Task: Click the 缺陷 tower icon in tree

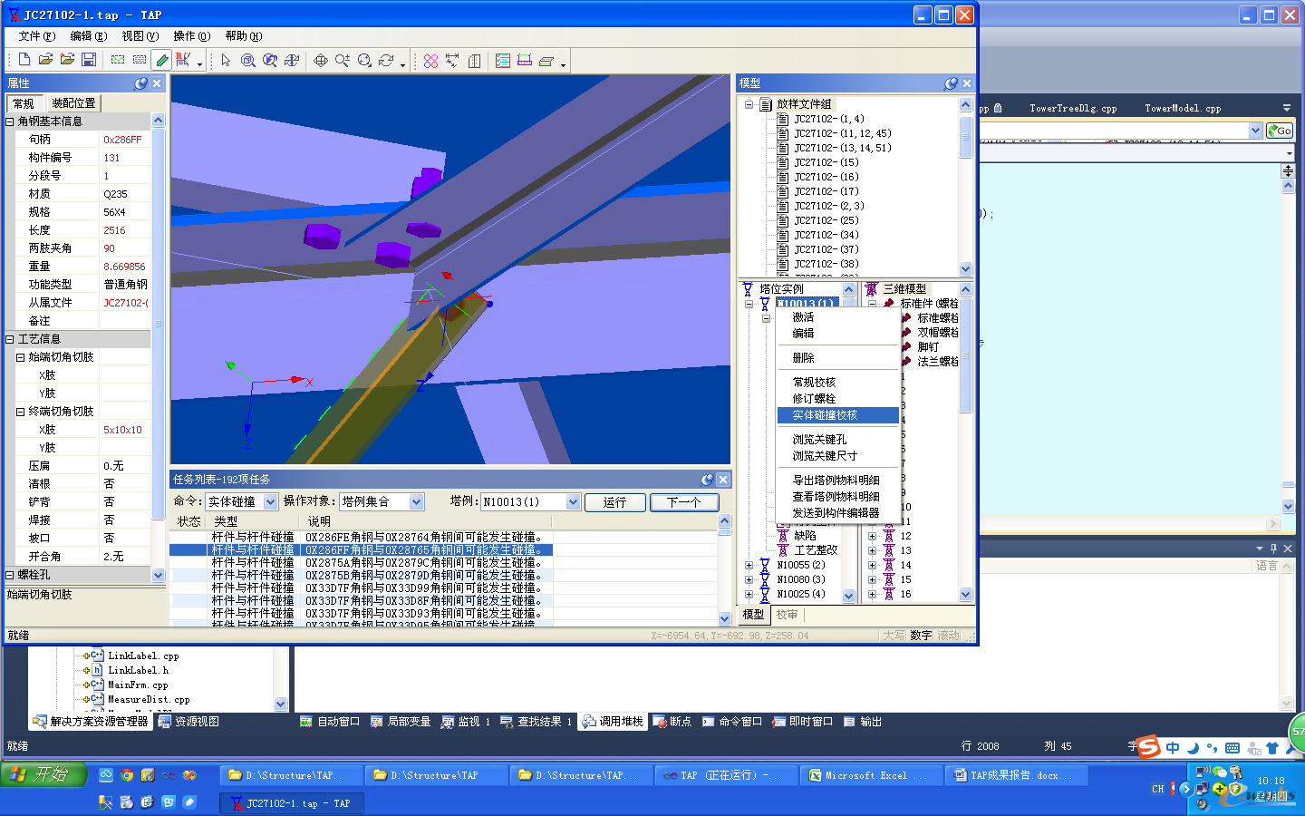Action: 783,536
